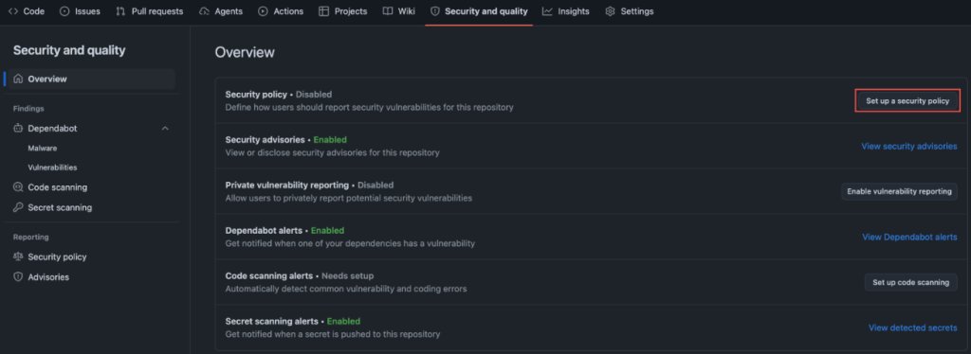The height and width of the screenshot is (354, 971).
Task: Click the Projects table icon
Action: pos(324,11)
